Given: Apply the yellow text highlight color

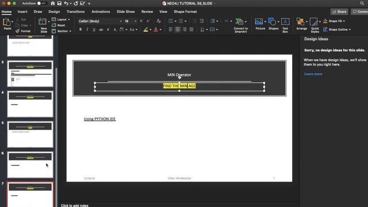Looking at the screenshot, I should [145, 29].
